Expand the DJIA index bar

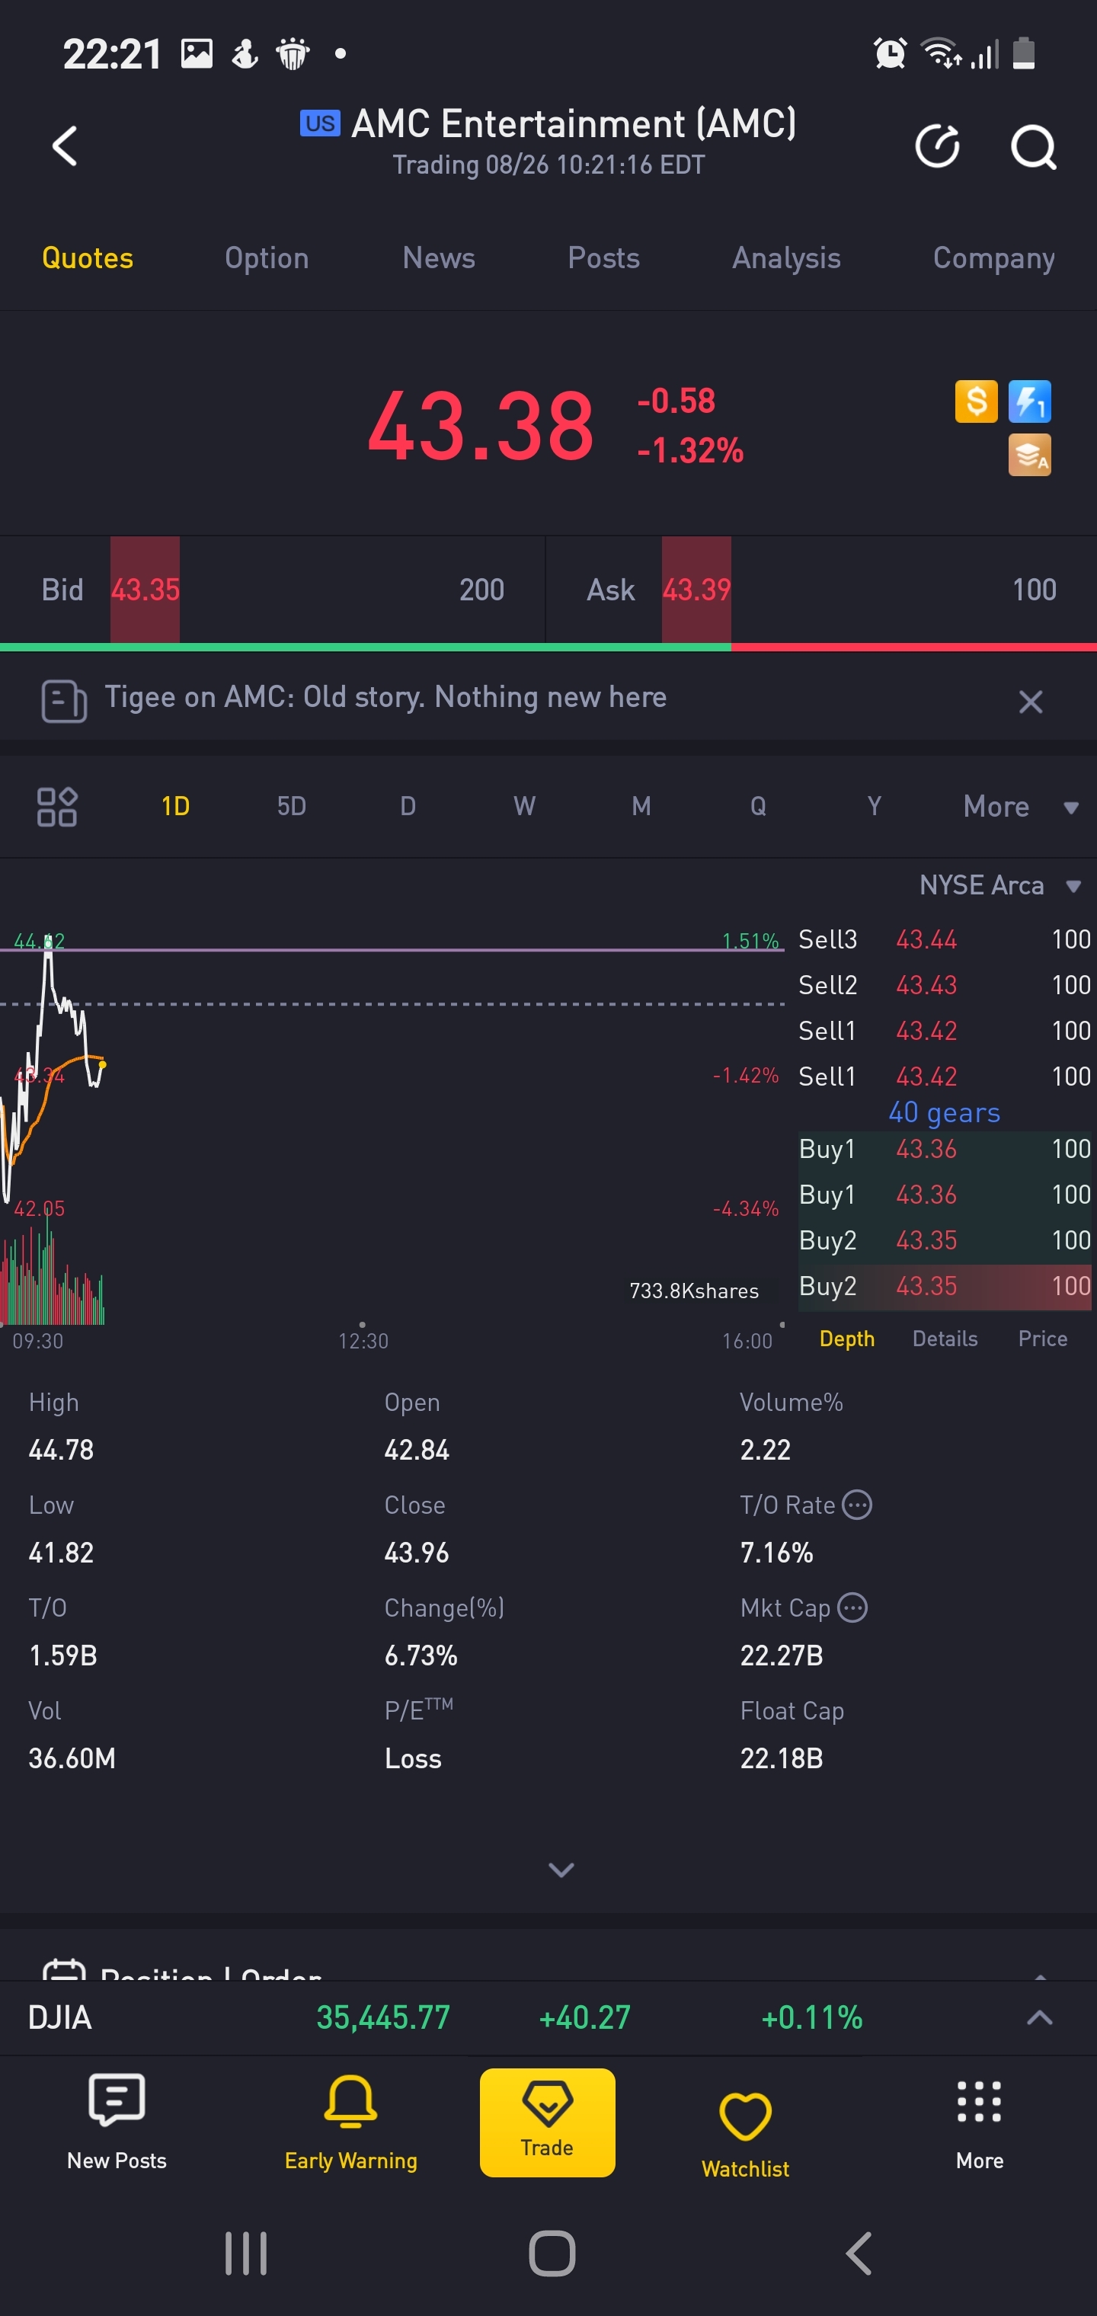tap(1039, 2017)
